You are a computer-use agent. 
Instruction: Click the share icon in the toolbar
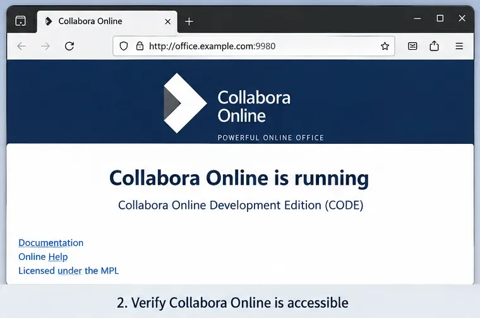434,46
